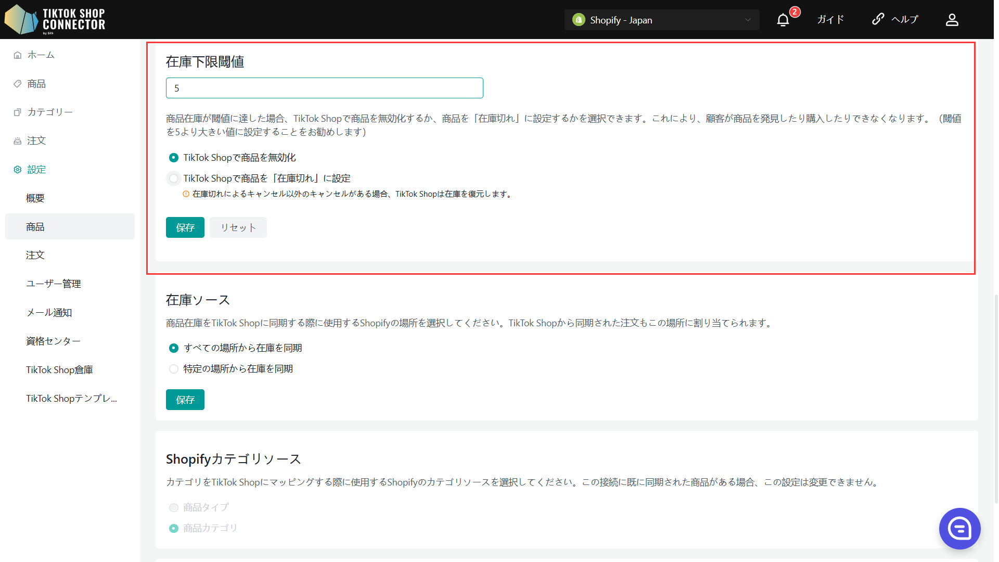The height and width of the screenshot is (562, 999).
Task: Click the gear icon beside 設定
Action: (x=18, y=170)
